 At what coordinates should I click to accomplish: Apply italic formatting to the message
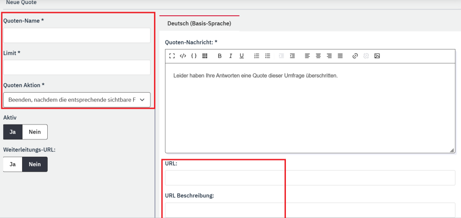[230, 56]
